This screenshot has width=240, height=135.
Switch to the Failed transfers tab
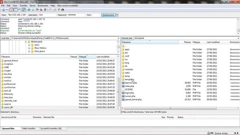(28, 129)
